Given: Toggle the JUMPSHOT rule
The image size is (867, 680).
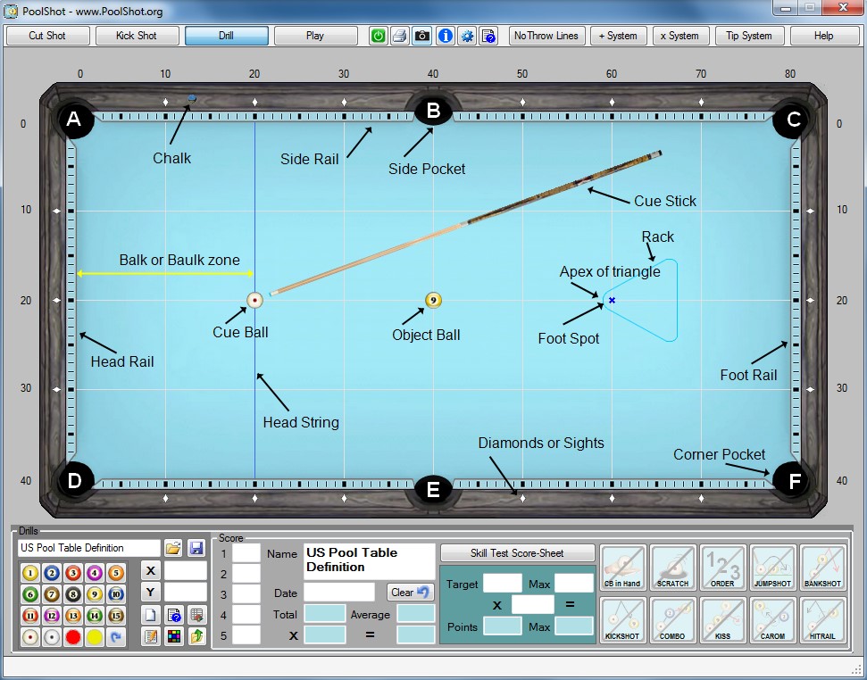Looking at the screenshot, I should coord(773,568).
